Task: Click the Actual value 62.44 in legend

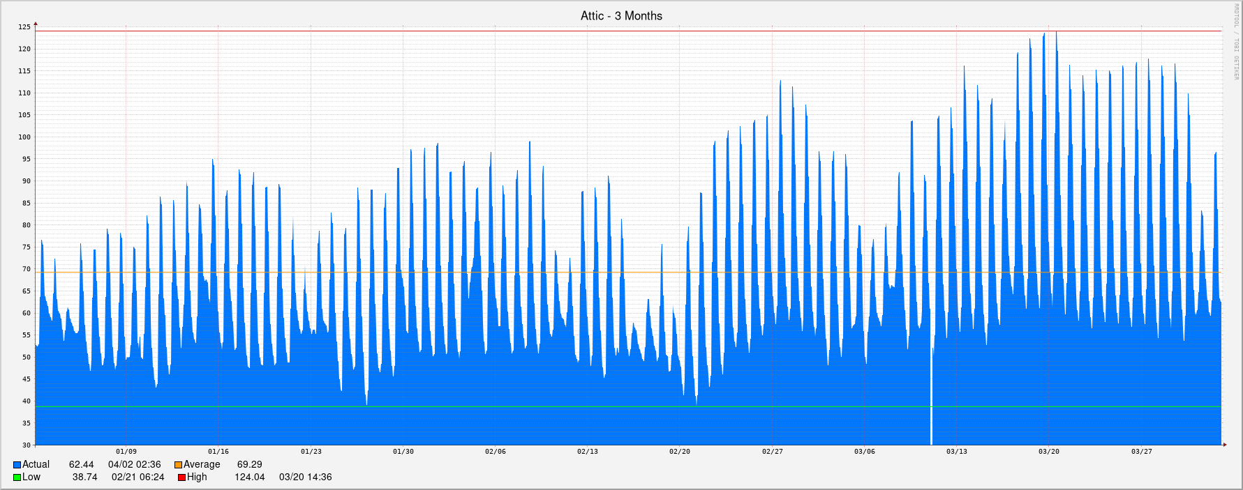Action: point(81,465)
